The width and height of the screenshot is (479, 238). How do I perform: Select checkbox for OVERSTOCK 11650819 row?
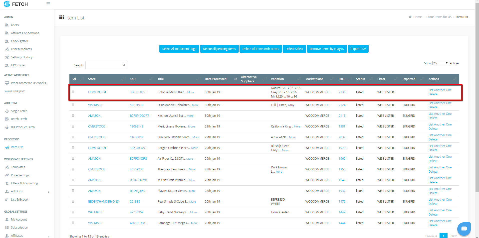click(73, 137)
